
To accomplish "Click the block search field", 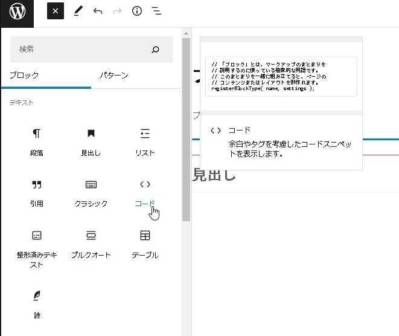I will pos(81,50).
